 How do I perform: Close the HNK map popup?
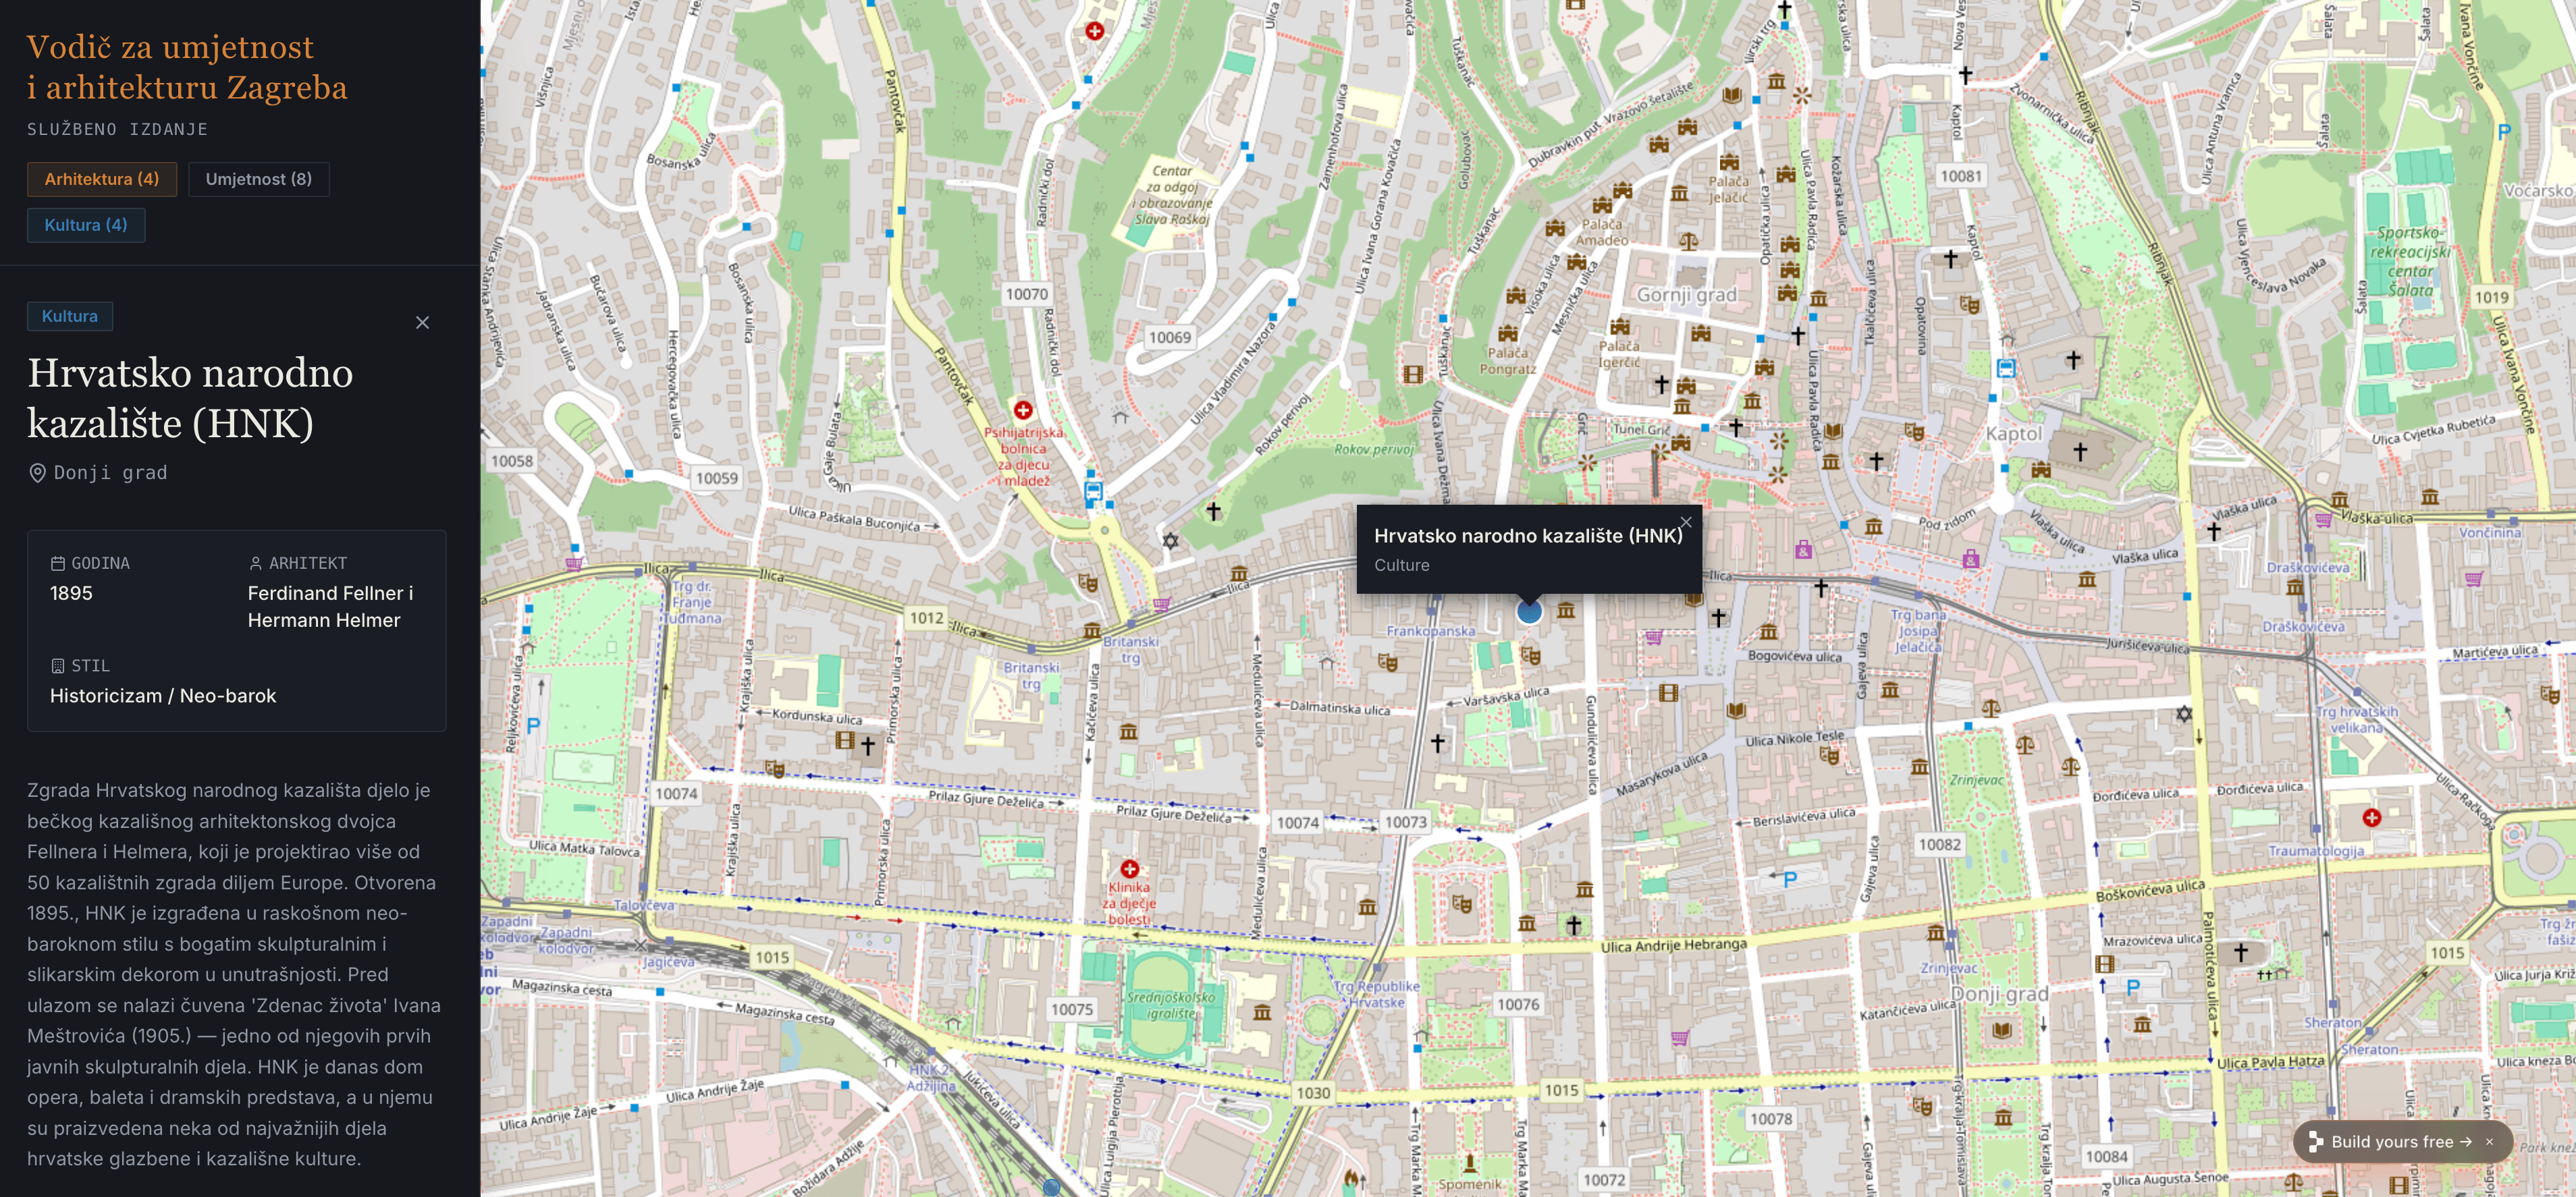click(1686, 522)
